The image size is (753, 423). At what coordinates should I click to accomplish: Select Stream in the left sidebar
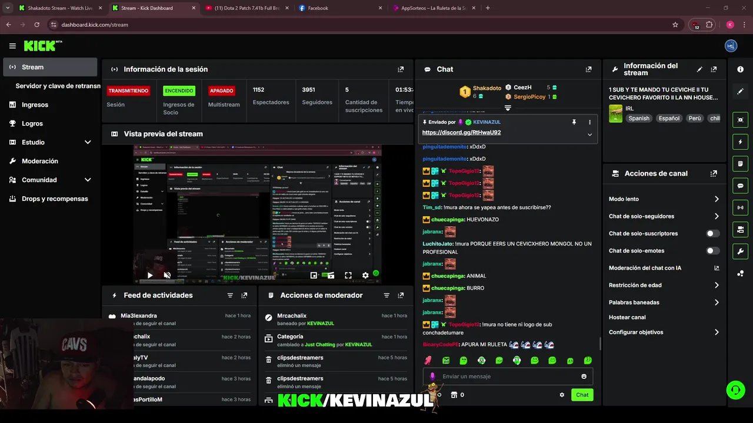(x=50, y=67)
